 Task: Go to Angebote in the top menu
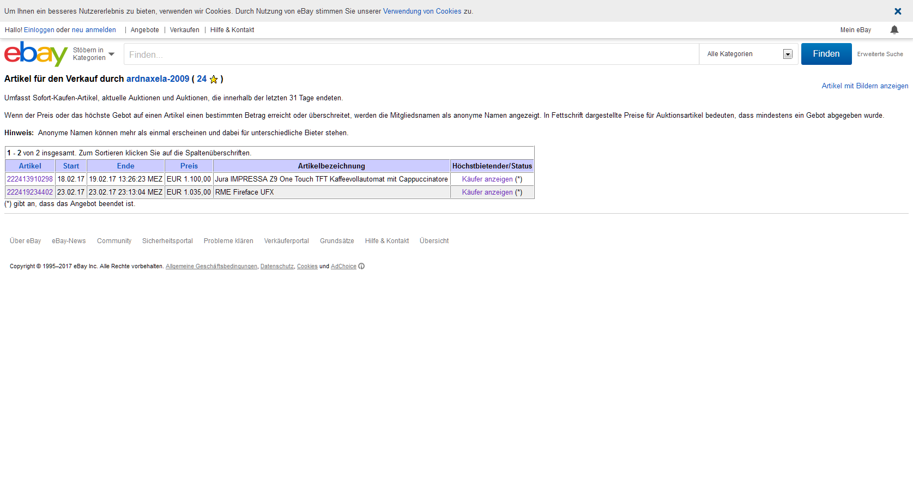[x=145, y=30]
